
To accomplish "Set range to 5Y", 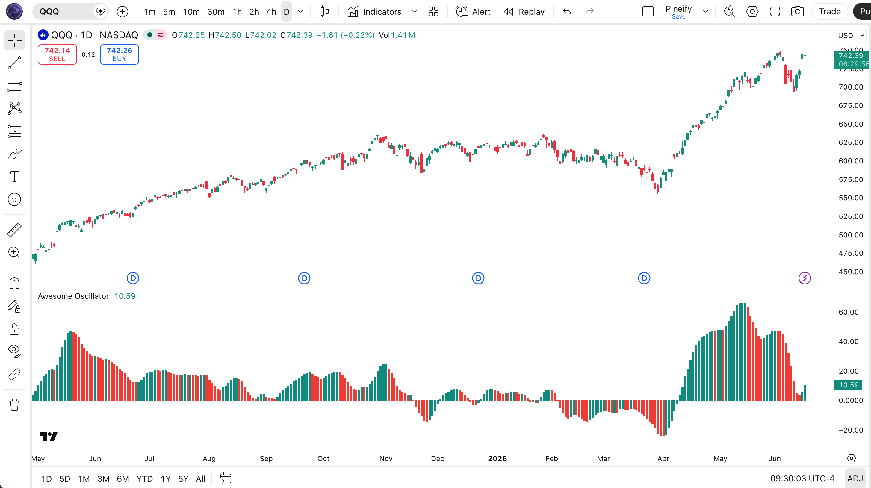I will pyautogui.click(x=183, y=479).
